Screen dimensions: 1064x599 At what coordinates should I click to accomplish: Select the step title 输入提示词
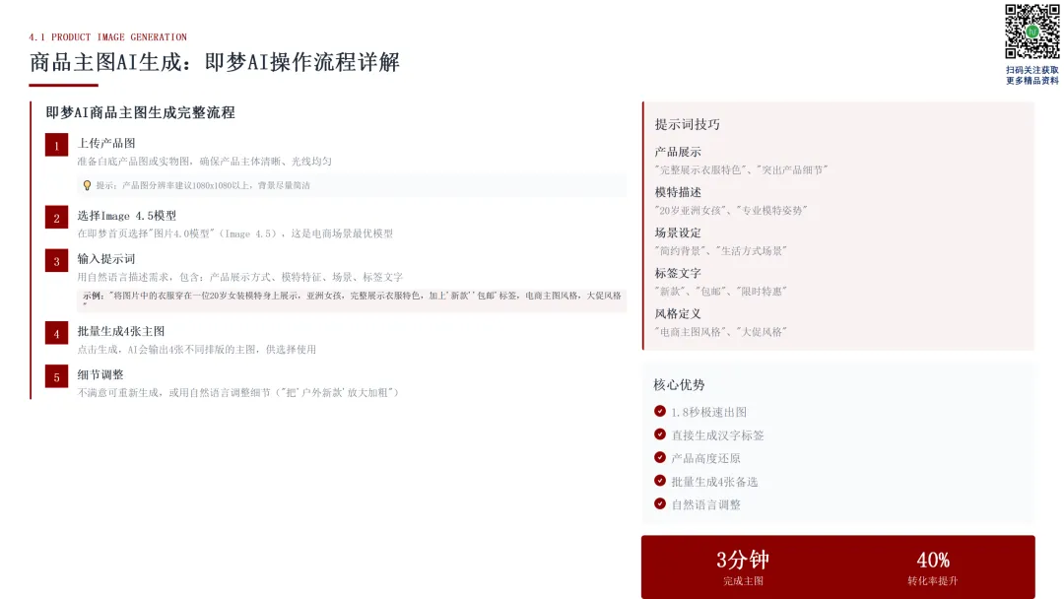(106, 259)
